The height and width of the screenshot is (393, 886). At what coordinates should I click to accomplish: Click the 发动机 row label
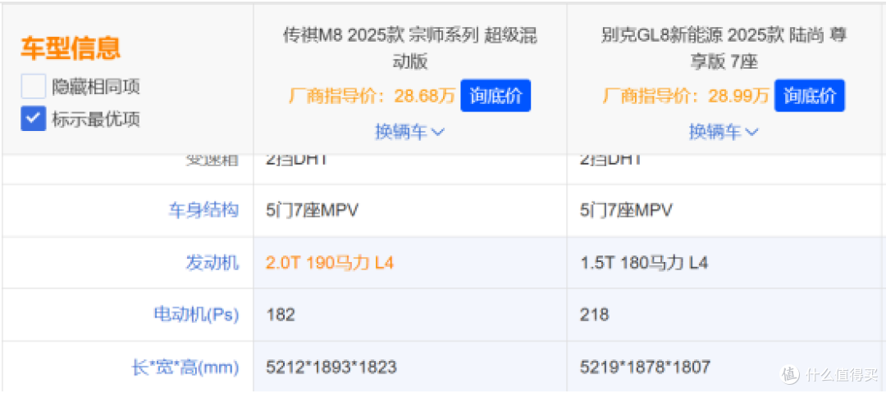pyautogui.click(x=212, y=263)
